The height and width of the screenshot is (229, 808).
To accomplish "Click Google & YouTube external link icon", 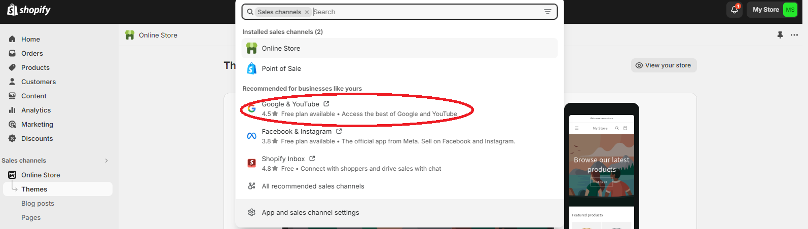I will 326,104.
